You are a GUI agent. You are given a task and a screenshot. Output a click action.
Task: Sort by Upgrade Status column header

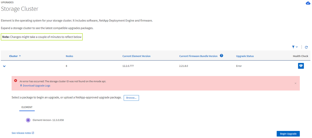coord(245,56)
